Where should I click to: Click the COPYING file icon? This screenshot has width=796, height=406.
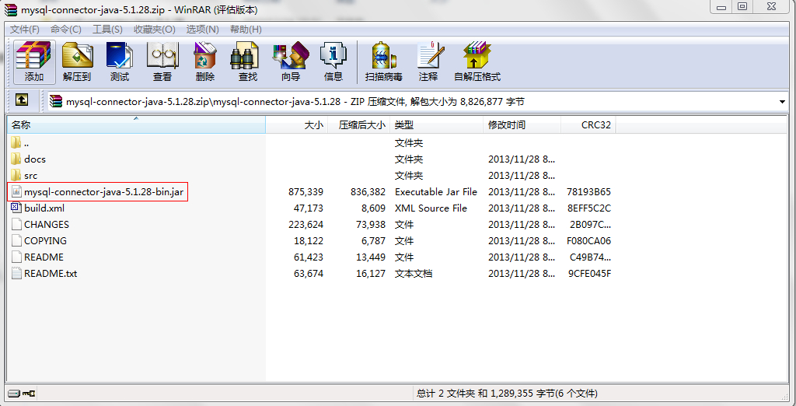pyautogui.click(x=16, y=240)
